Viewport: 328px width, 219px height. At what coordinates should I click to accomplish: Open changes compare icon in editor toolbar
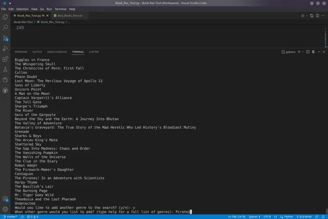[312, 16]
